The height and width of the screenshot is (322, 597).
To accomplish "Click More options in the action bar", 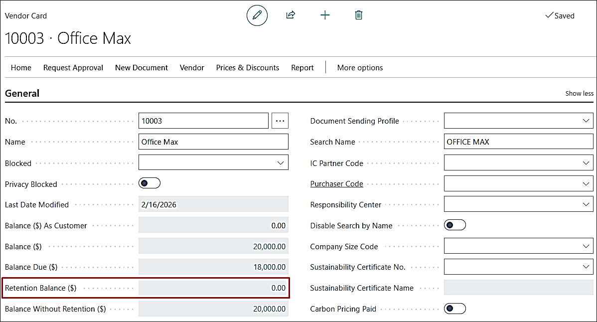I will coord(360,68).
